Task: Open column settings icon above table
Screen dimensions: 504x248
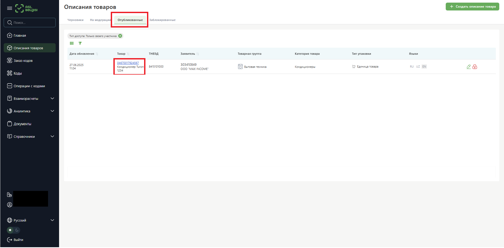Action: pyautogui.click(x=72, y=43)
